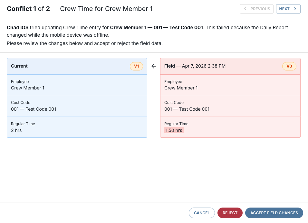Click the V1 version badge

(136, 66)
